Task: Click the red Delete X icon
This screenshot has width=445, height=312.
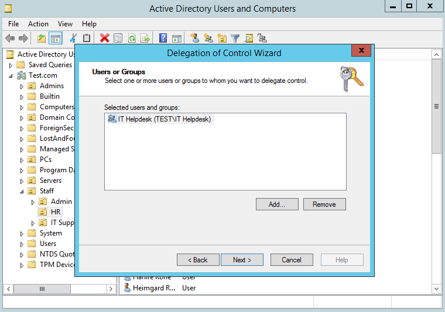Action: (104, 38)
